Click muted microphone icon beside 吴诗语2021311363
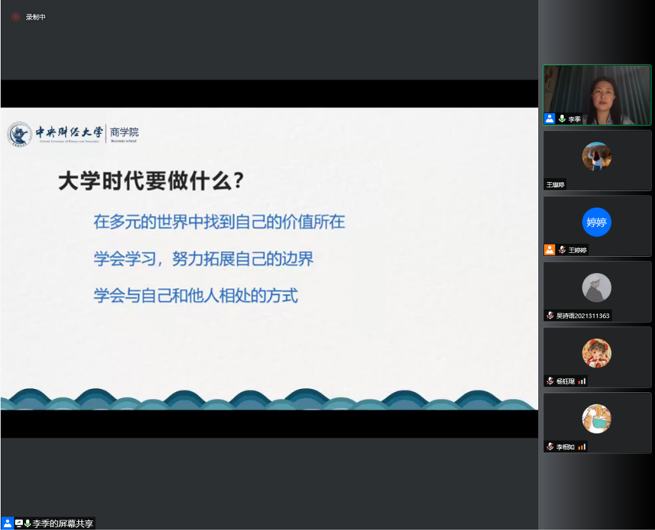655x530 pixels. click(550, 315)
